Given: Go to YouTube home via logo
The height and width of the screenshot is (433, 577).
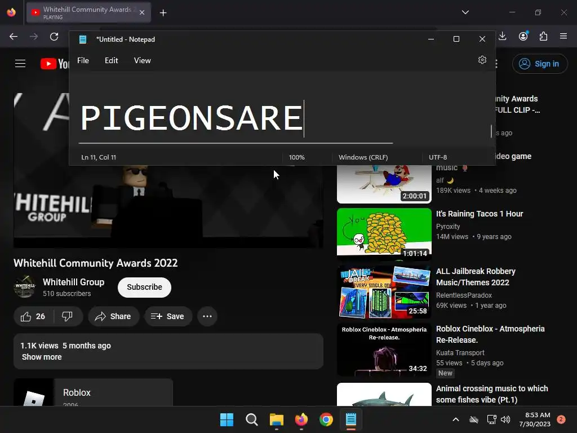Looking at the screenshot, I should [x=55, y=64].
